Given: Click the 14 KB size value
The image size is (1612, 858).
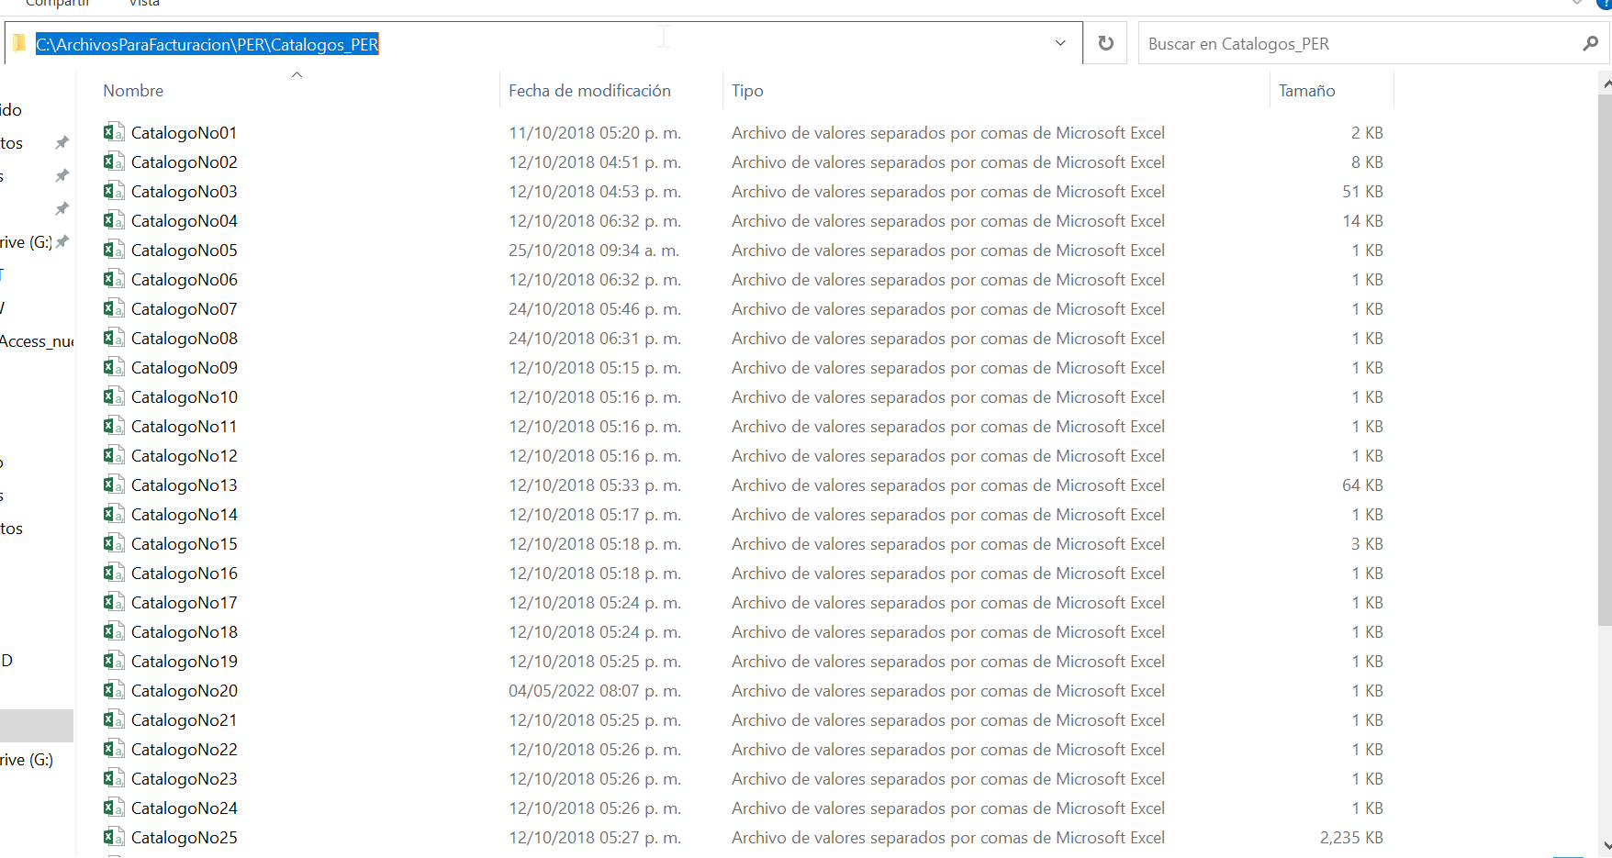Looking at the screenshot, I should point(1362,220).
